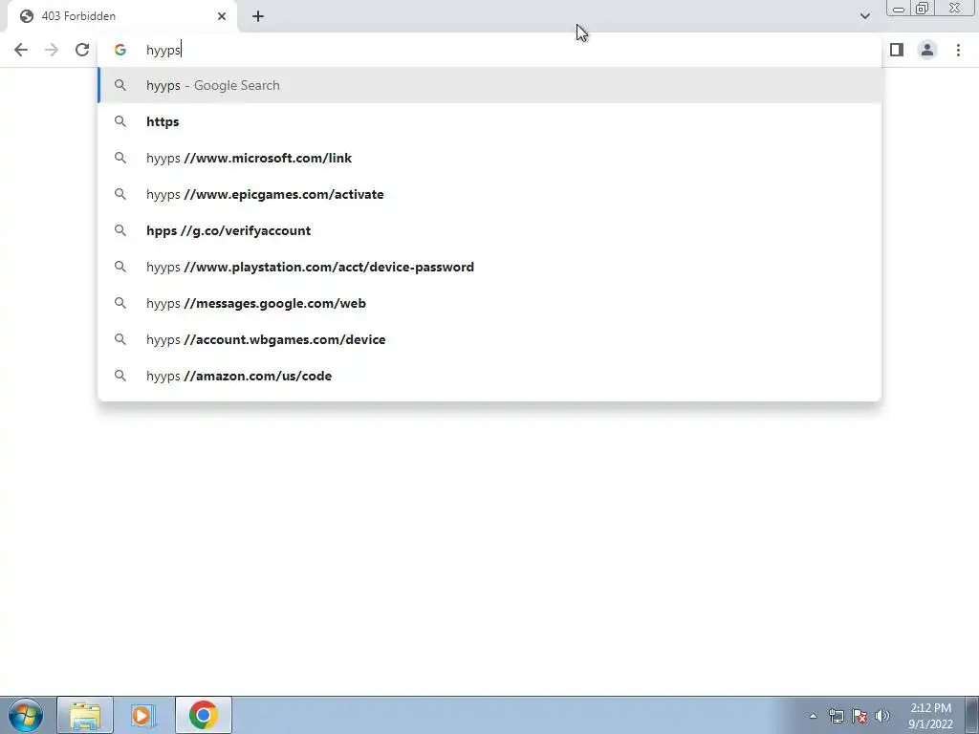Choose the messages.google.com/web suggestion
The width and height of the screenshot is (979, 734).
pyautogui.click(x=489, y=303)
